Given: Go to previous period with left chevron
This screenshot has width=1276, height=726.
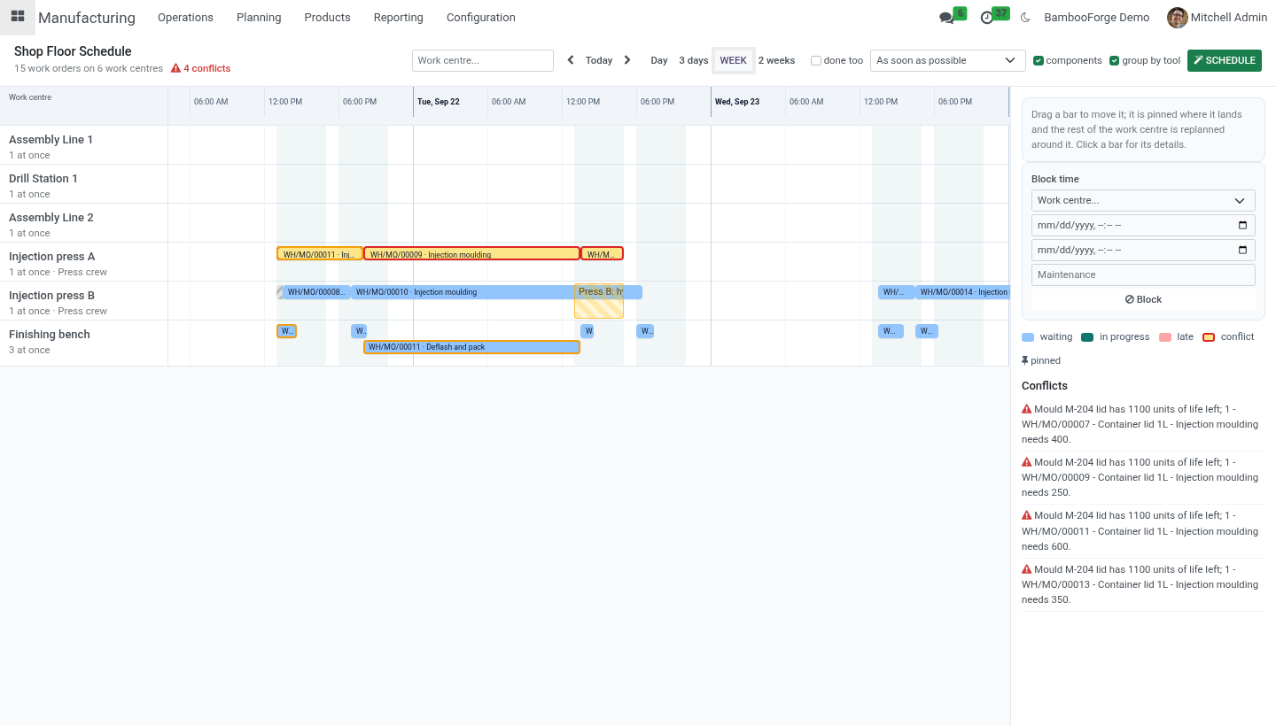Looking at the screenshot, I should 571,60.
